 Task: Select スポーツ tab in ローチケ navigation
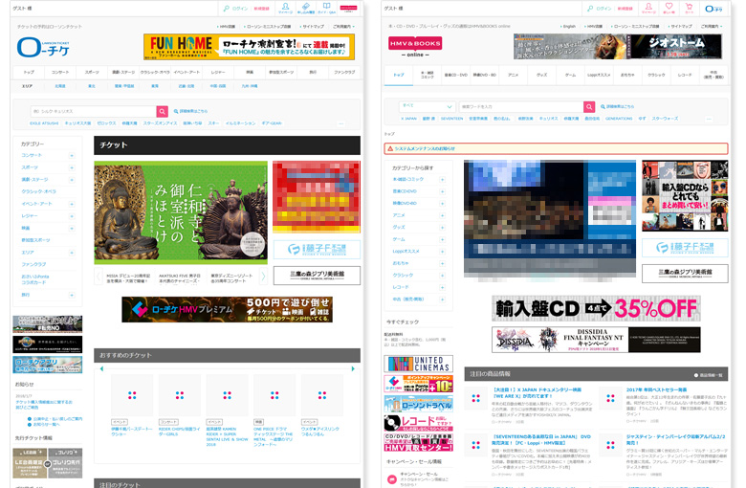click(x=92, y=73)
